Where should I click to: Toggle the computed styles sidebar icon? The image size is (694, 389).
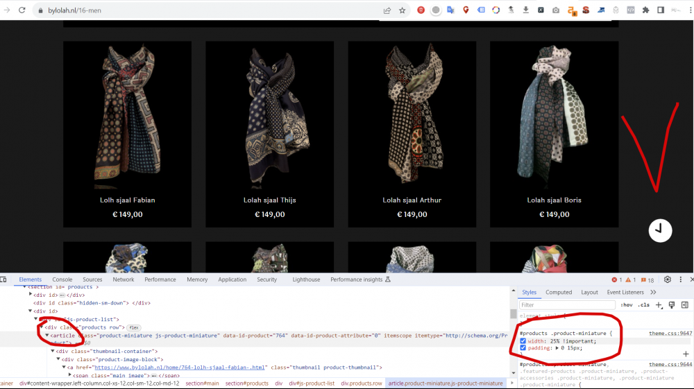coord(685,305)
